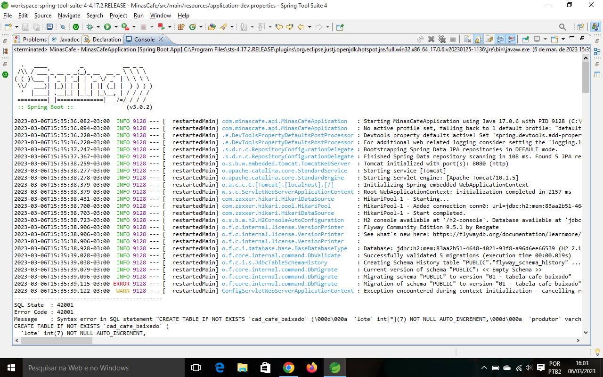Pin the Console with the pushpin icon
Image resolution: width=603 pixels, height=377 pixels.
[x=525, y=40]
